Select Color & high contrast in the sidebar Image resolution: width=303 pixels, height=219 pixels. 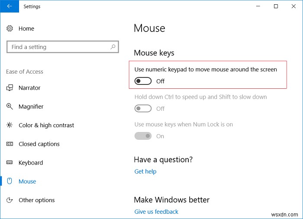click(46, 125)
